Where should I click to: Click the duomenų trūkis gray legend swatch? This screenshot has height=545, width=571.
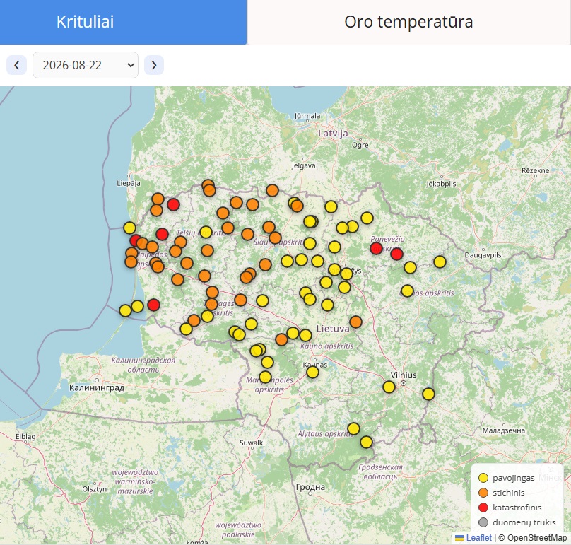(483, 522)
